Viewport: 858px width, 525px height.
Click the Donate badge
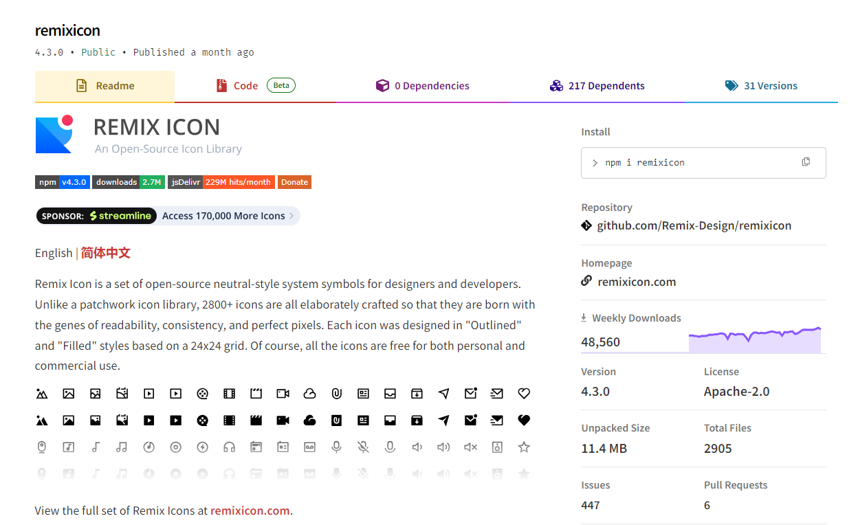[294, 182]
